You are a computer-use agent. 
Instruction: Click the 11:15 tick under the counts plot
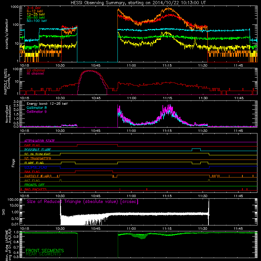pyautogui.click(x=167, y=66)
